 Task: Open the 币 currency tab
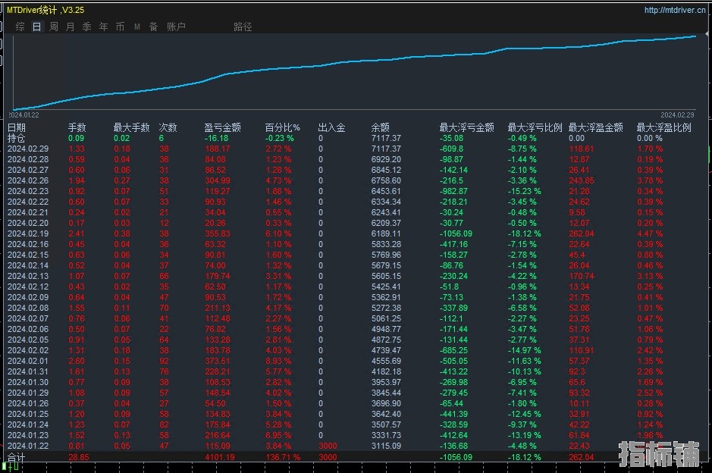(x=120, y=27)
